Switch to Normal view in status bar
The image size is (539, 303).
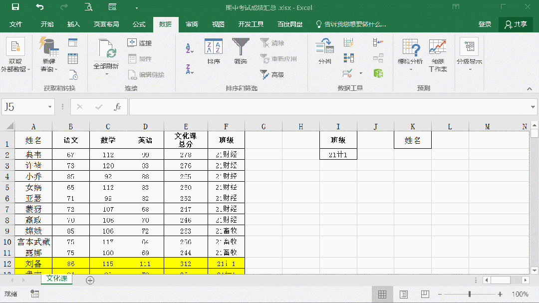382,295
